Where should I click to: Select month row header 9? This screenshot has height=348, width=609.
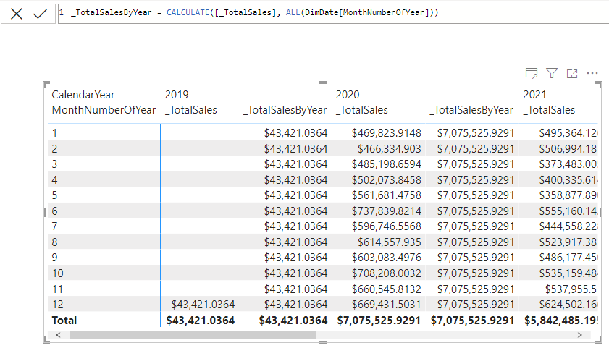click(55, 258)
